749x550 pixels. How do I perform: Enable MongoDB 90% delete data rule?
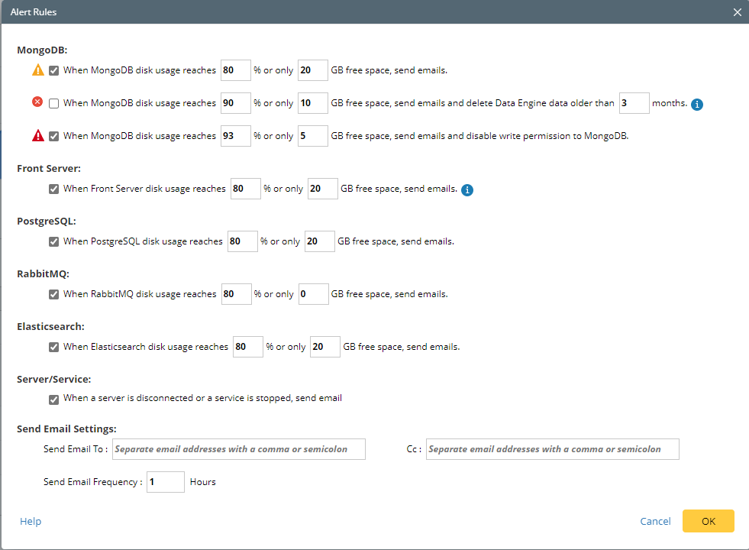[x=54, y=103]
